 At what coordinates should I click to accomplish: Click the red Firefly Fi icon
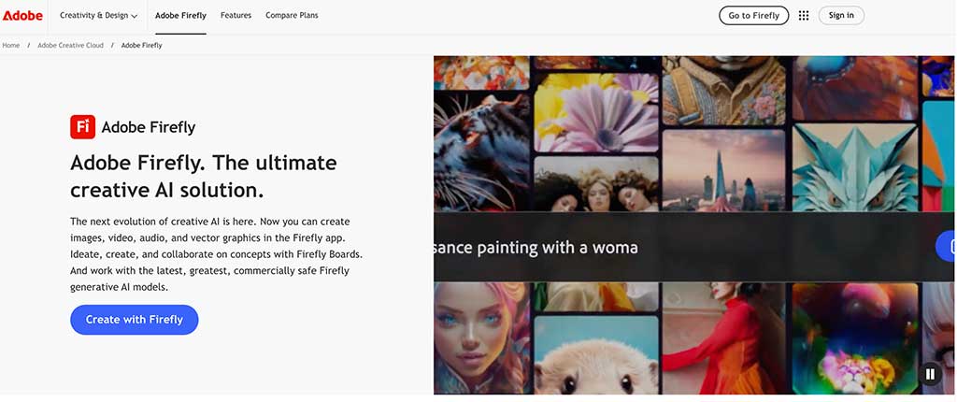[82, 127]
